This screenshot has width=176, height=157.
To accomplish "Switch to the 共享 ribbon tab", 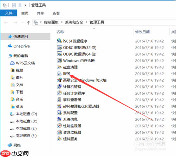I will pos(40,13).
